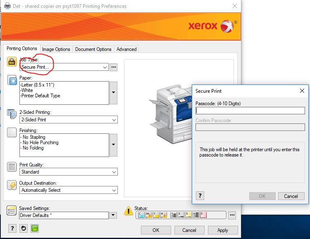Click the 2-Sided Printing pages icon
The image size is (310, 239).
(x=12, y=114)
